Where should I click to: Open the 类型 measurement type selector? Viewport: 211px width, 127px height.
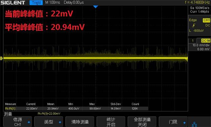(x=48, y=122)
